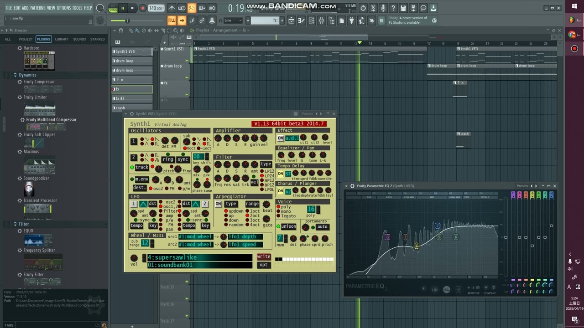The height and width of the screenshot is (328, 584).
Task: Toggle Effect ON button in Synth1
Action: [x=280, y=138]
